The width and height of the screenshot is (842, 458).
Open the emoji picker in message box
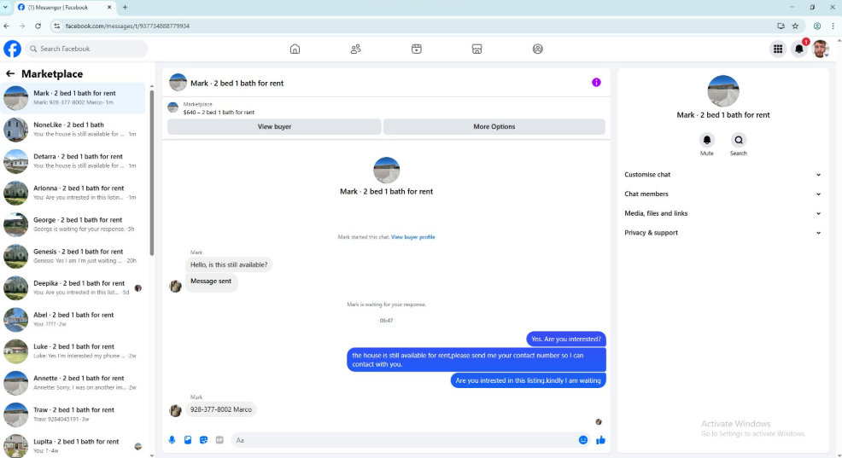click(x=583, y=440)
